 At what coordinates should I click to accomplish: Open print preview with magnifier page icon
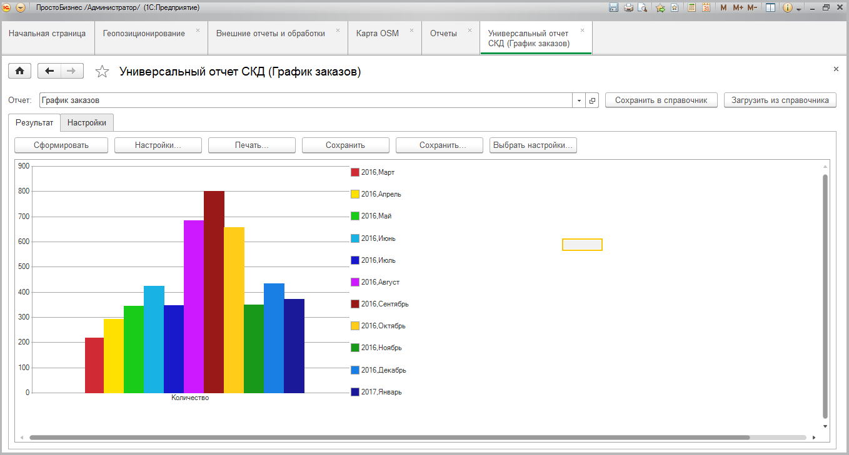pos(641,7)
